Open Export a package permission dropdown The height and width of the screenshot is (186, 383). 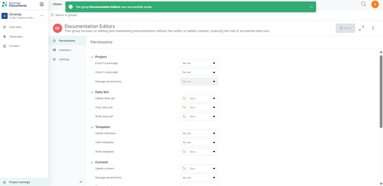pos(199,63)
